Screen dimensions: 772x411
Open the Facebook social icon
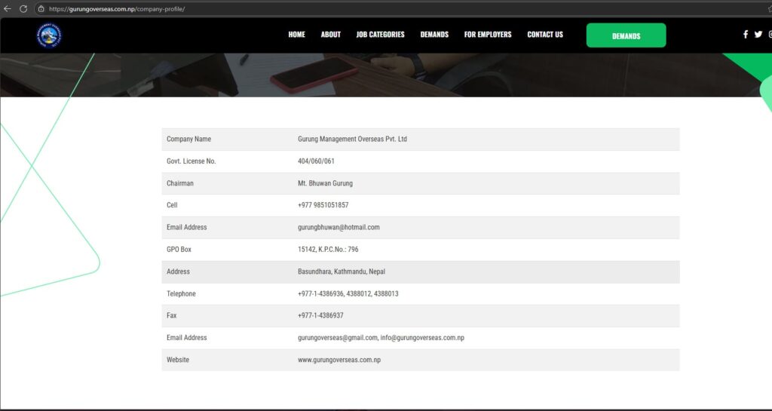pos(746,35)
